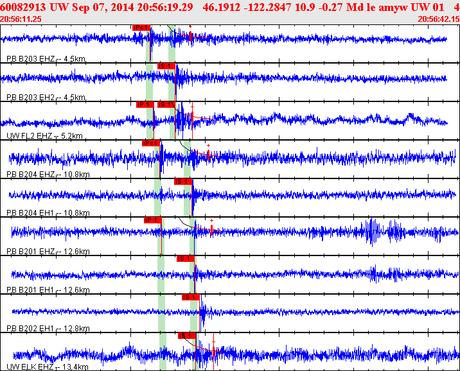Click the red coda end marker on UW FL2 EHZ

point(193,117)
